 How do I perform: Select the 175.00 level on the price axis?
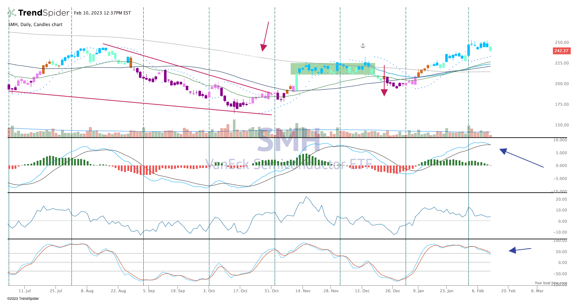point(562,104)
